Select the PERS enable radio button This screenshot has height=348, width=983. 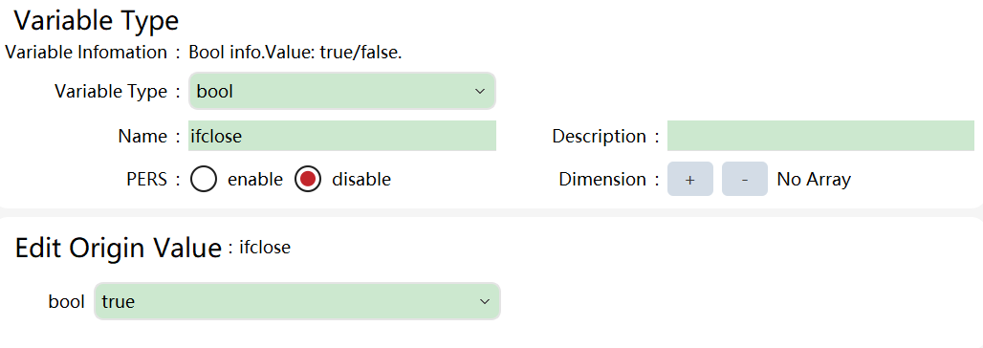[x=204, y=180]
